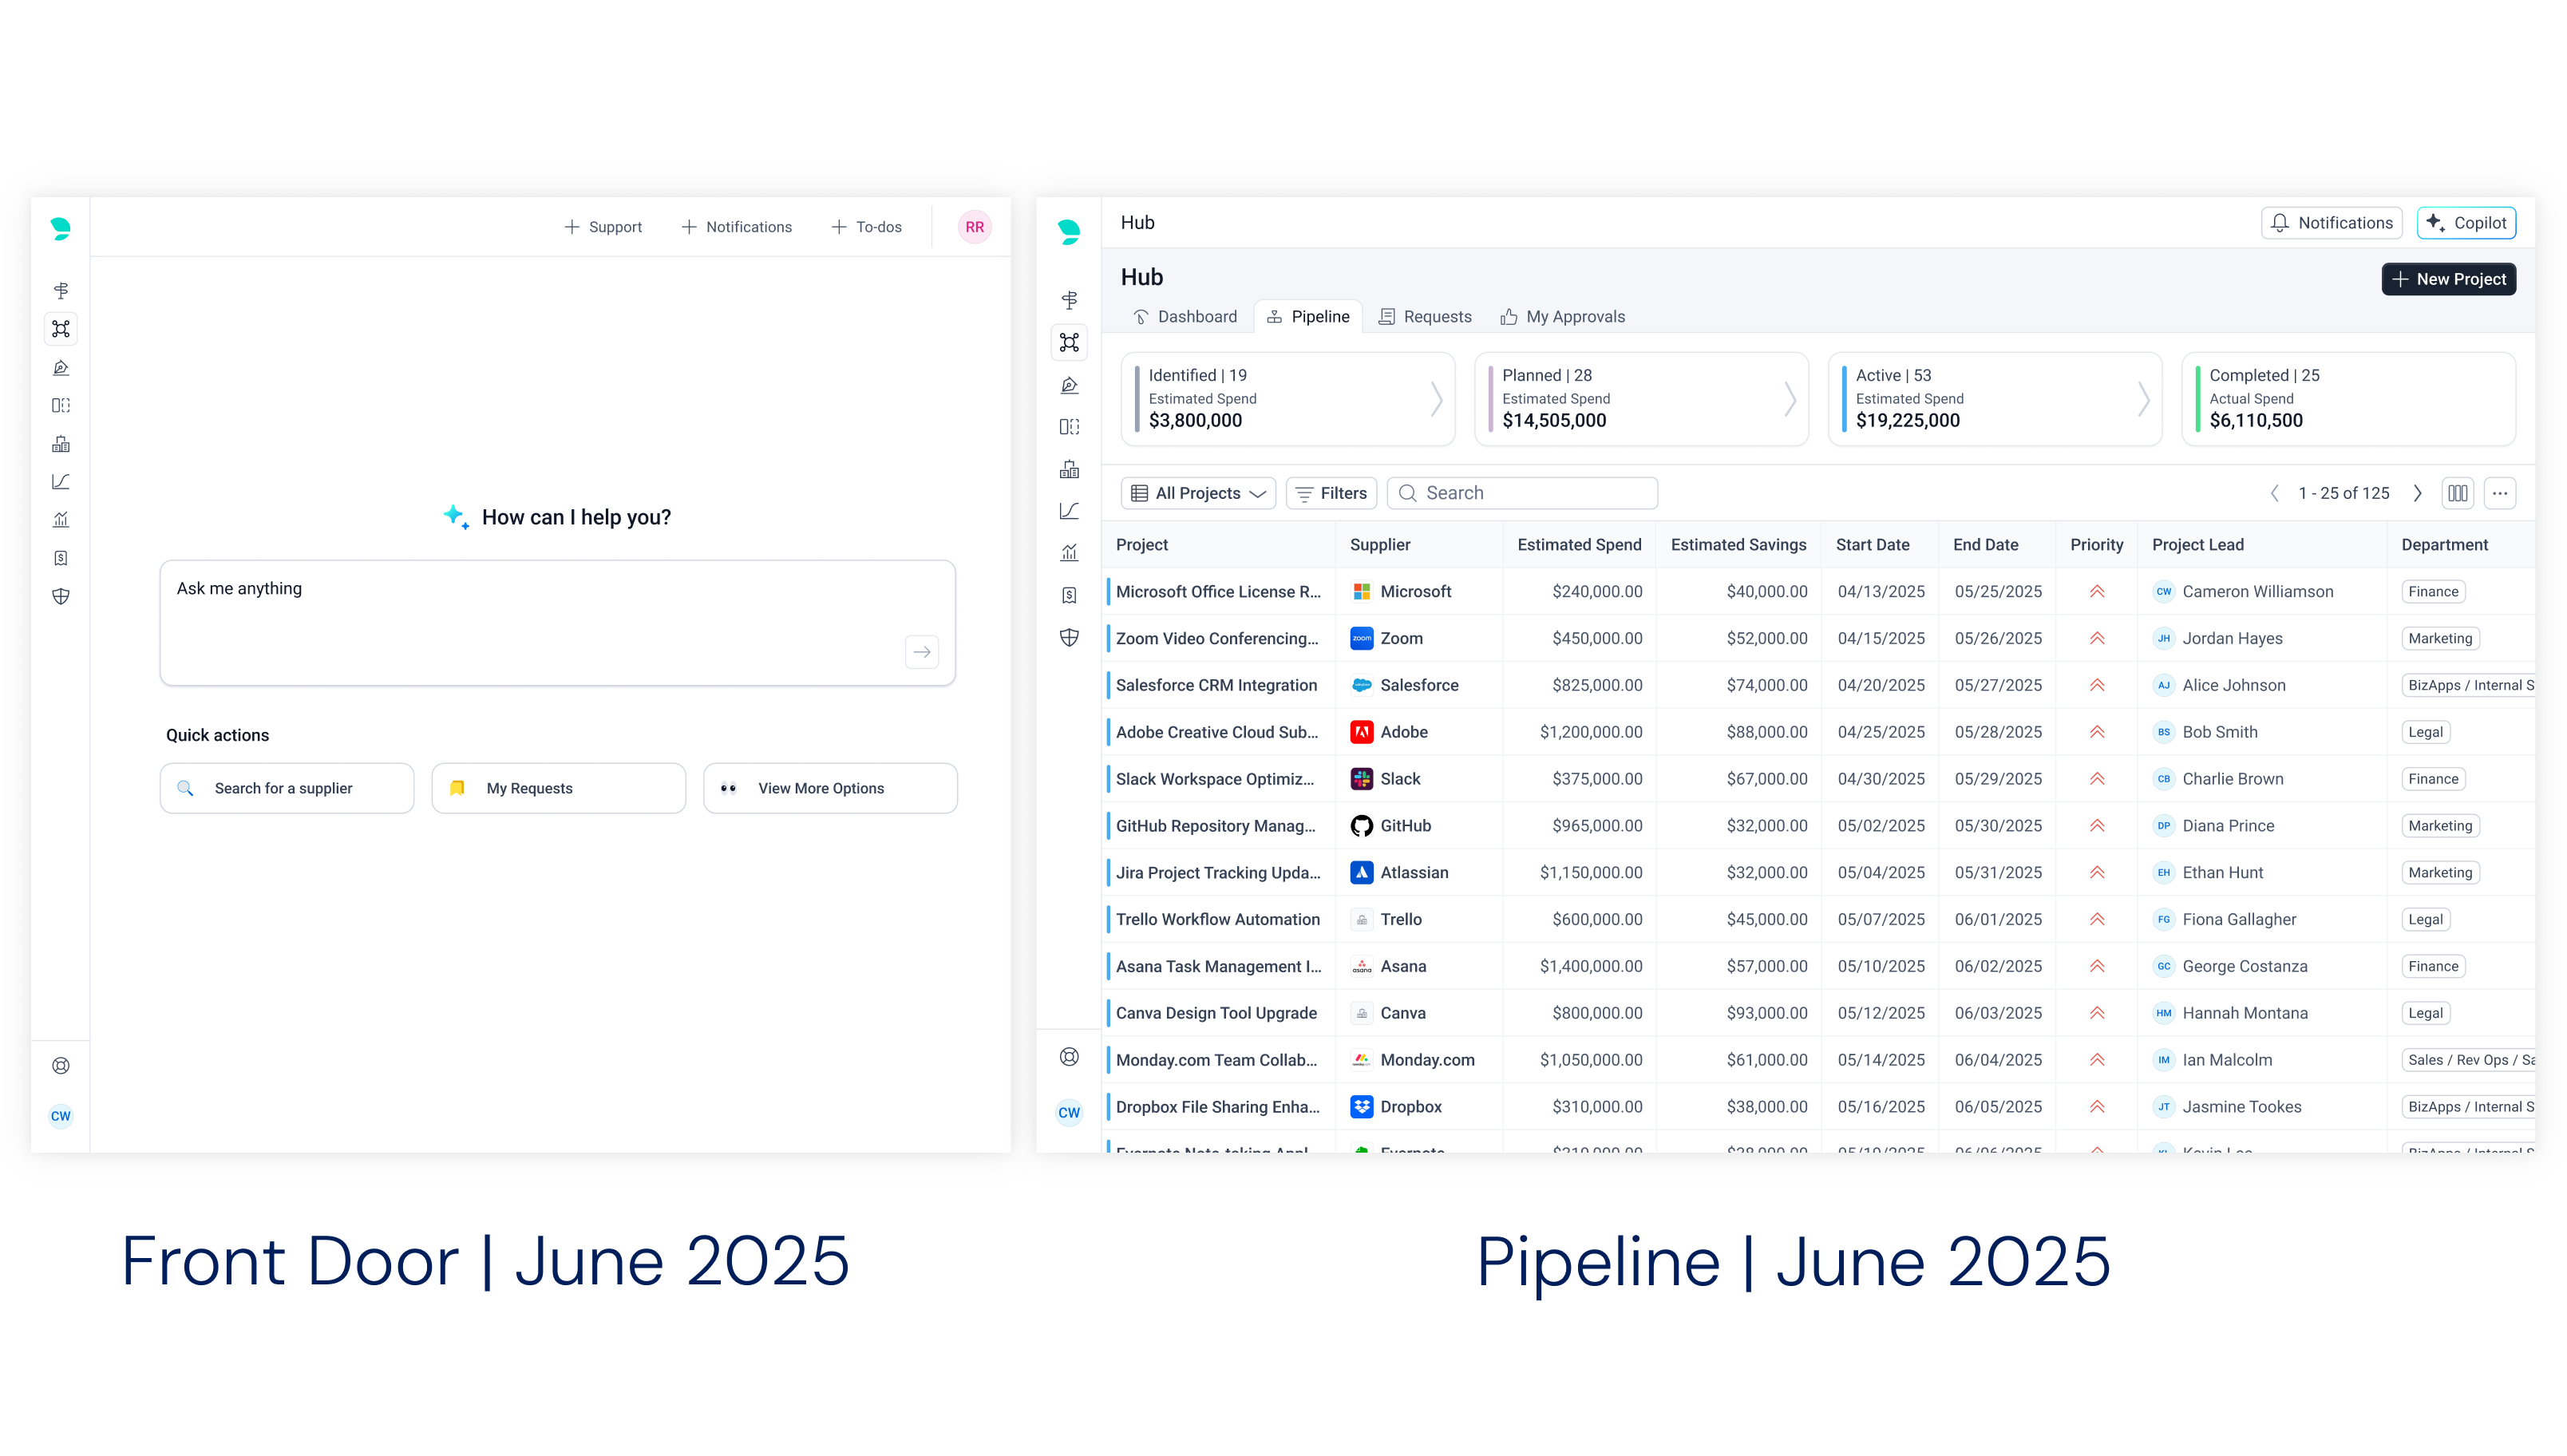This screenshot has height=1456, width=2567.
Task: Click the column layout icon
Action: pos(2457,493)
